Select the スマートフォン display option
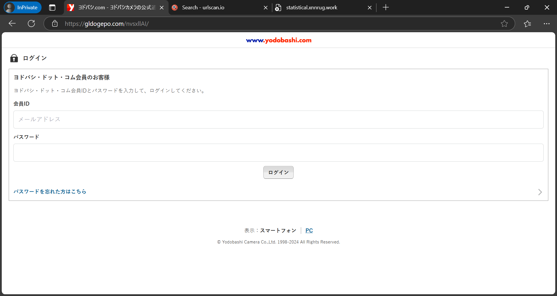The width and height of the screenshot is (557, 296). [x=278, y=230]
